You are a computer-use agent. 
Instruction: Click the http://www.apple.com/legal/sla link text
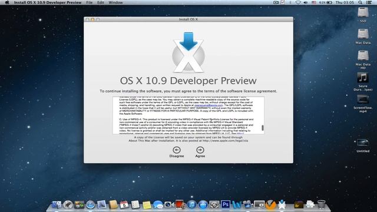(x=225, y=141)
